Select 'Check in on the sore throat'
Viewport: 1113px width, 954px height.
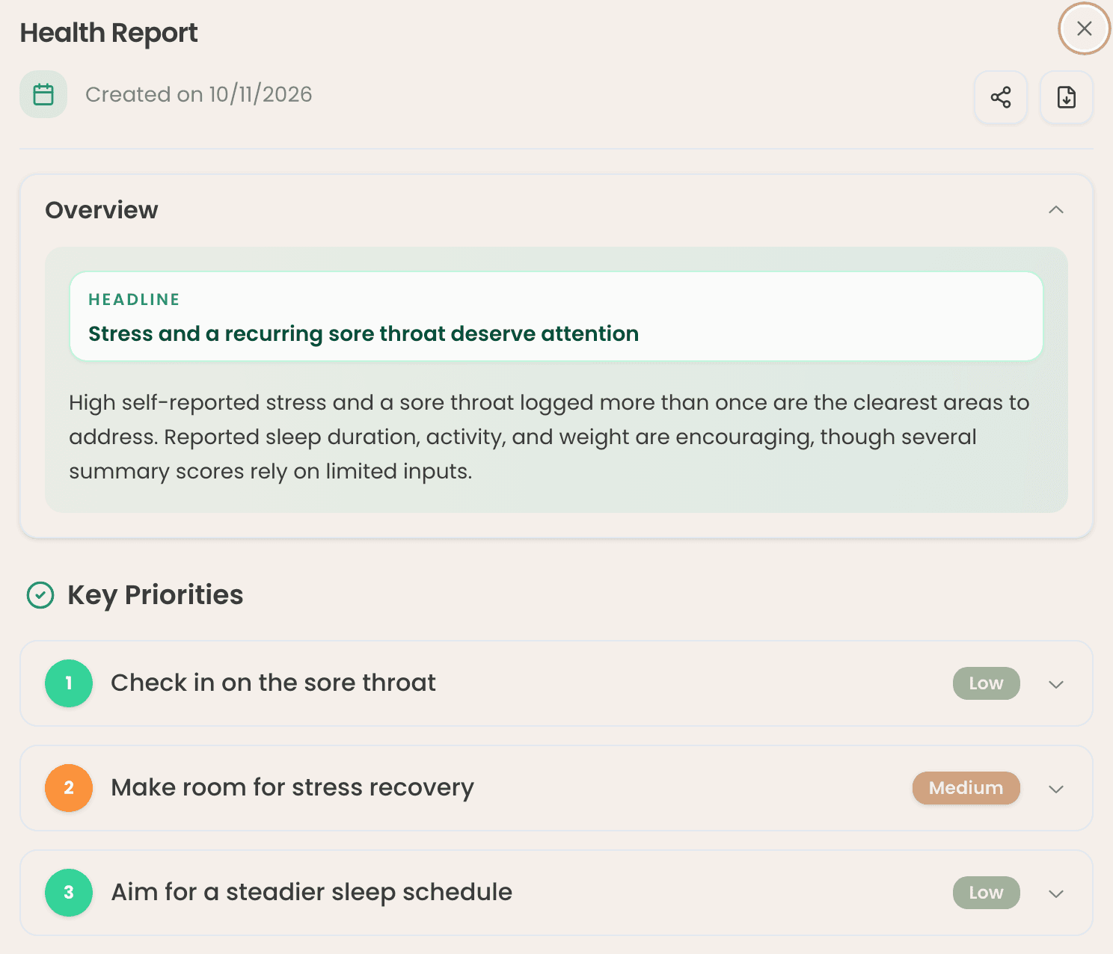tap(273, 683)
